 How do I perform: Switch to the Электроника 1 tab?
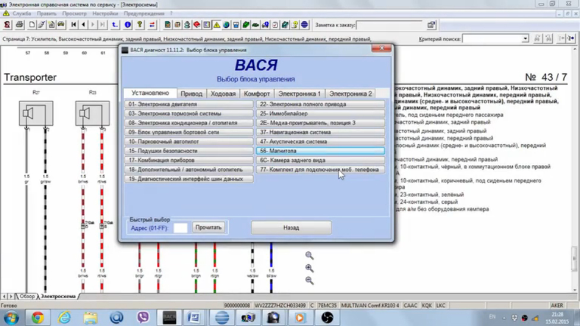point(300,94)
